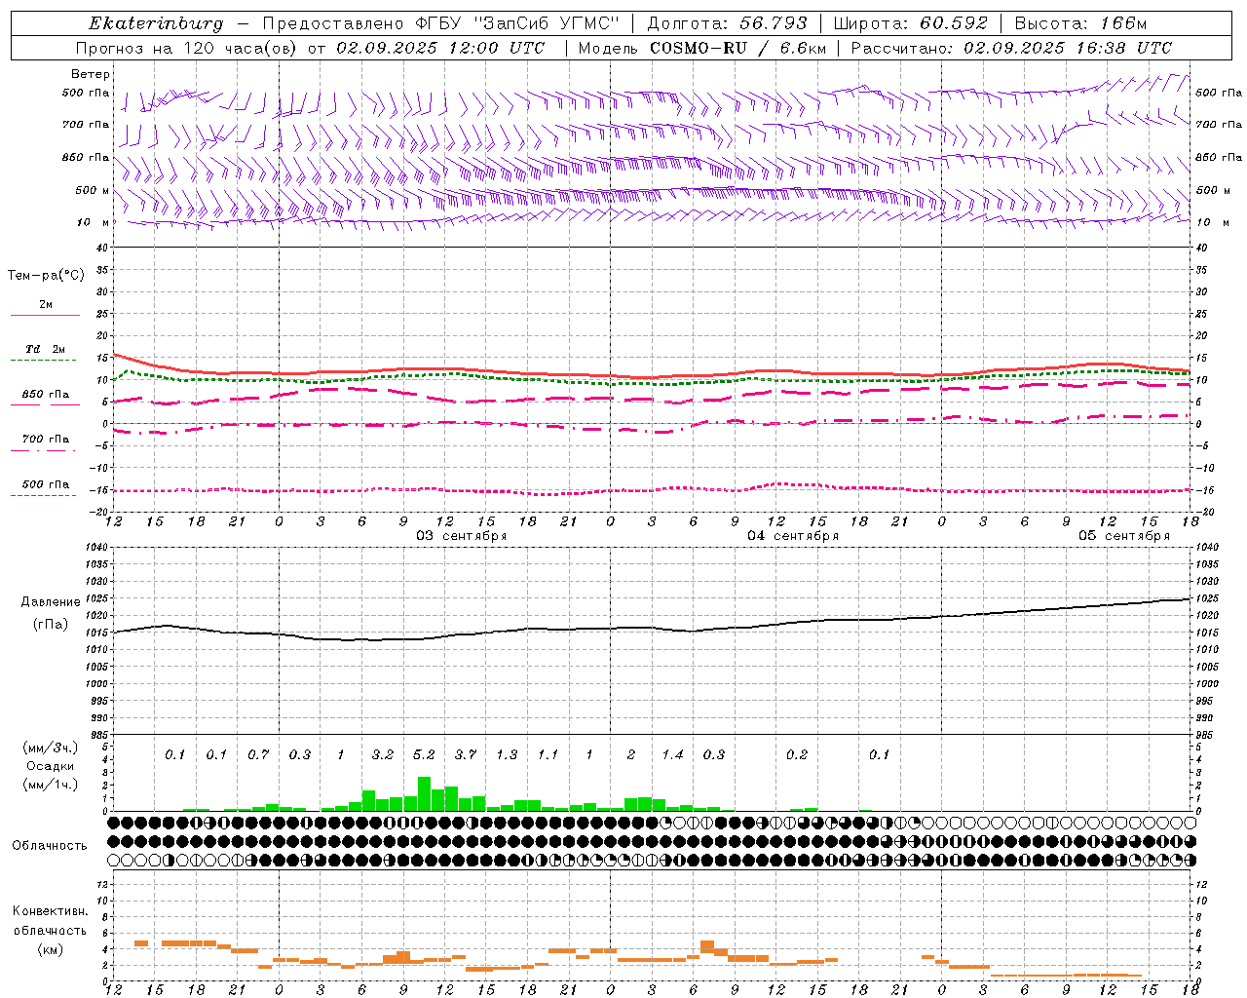The image size is (1247, 998).
Task: Click the '(мм/1ч.)' hourly precipitation unit label
Action: tap(50, 785)
